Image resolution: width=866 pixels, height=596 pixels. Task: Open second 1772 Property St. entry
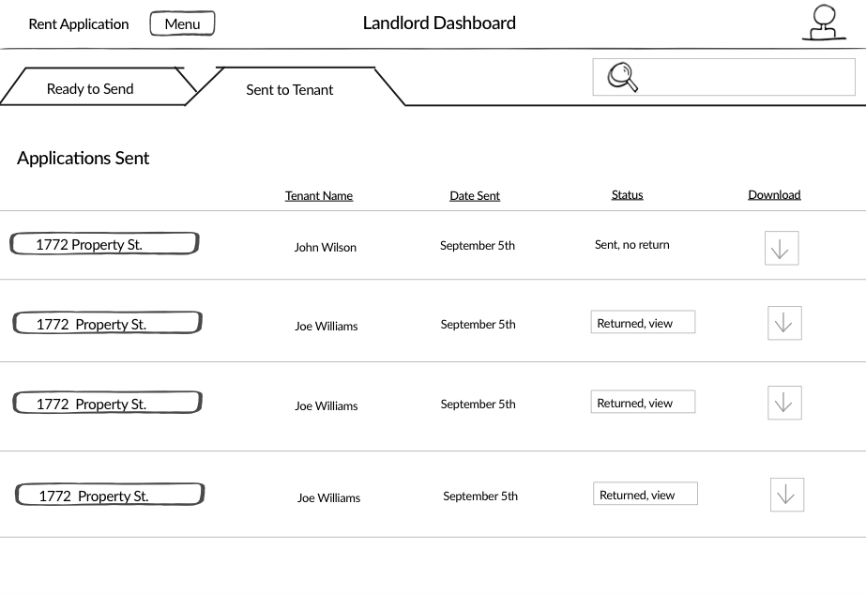tap(107, 323)
